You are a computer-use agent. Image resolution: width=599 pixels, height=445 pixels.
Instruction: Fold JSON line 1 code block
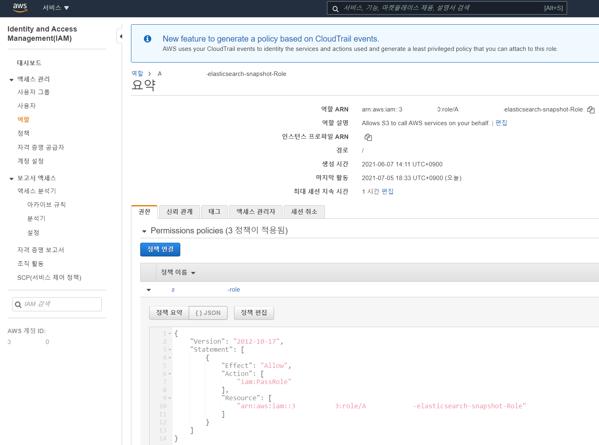coord(170,334)
